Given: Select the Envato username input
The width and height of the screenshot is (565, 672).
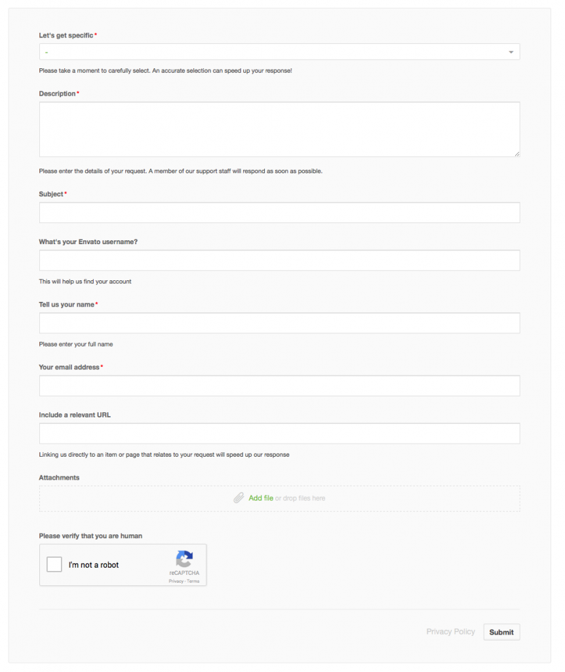Looking at the screenshot, I should [x=279, y=261].
